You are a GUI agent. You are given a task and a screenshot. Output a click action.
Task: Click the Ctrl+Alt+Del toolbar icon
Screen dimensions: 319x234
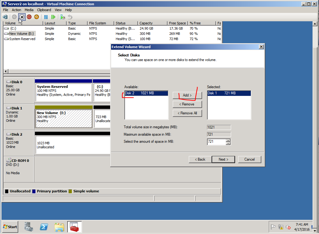pyautogui.click(x=6, y=17)
